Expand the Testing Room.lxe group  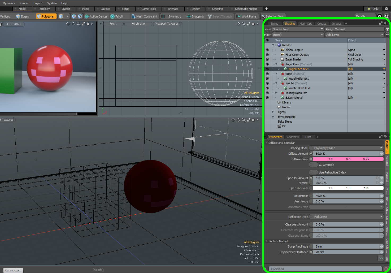(x=276, y=93)
